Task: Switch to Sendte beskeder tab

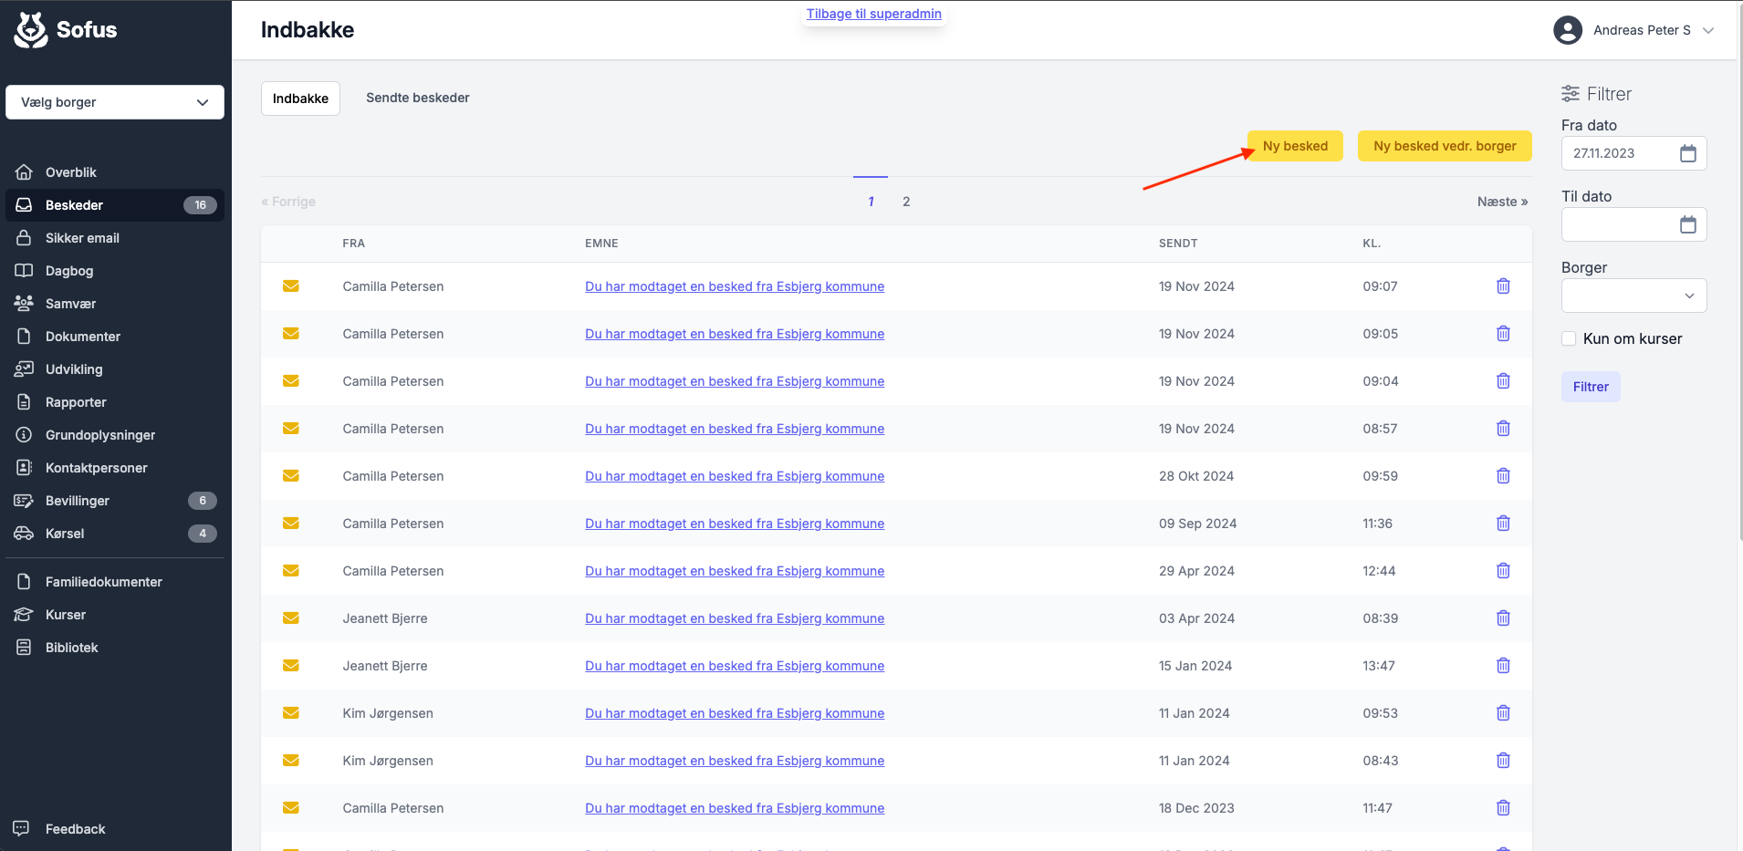Action: 417,98
